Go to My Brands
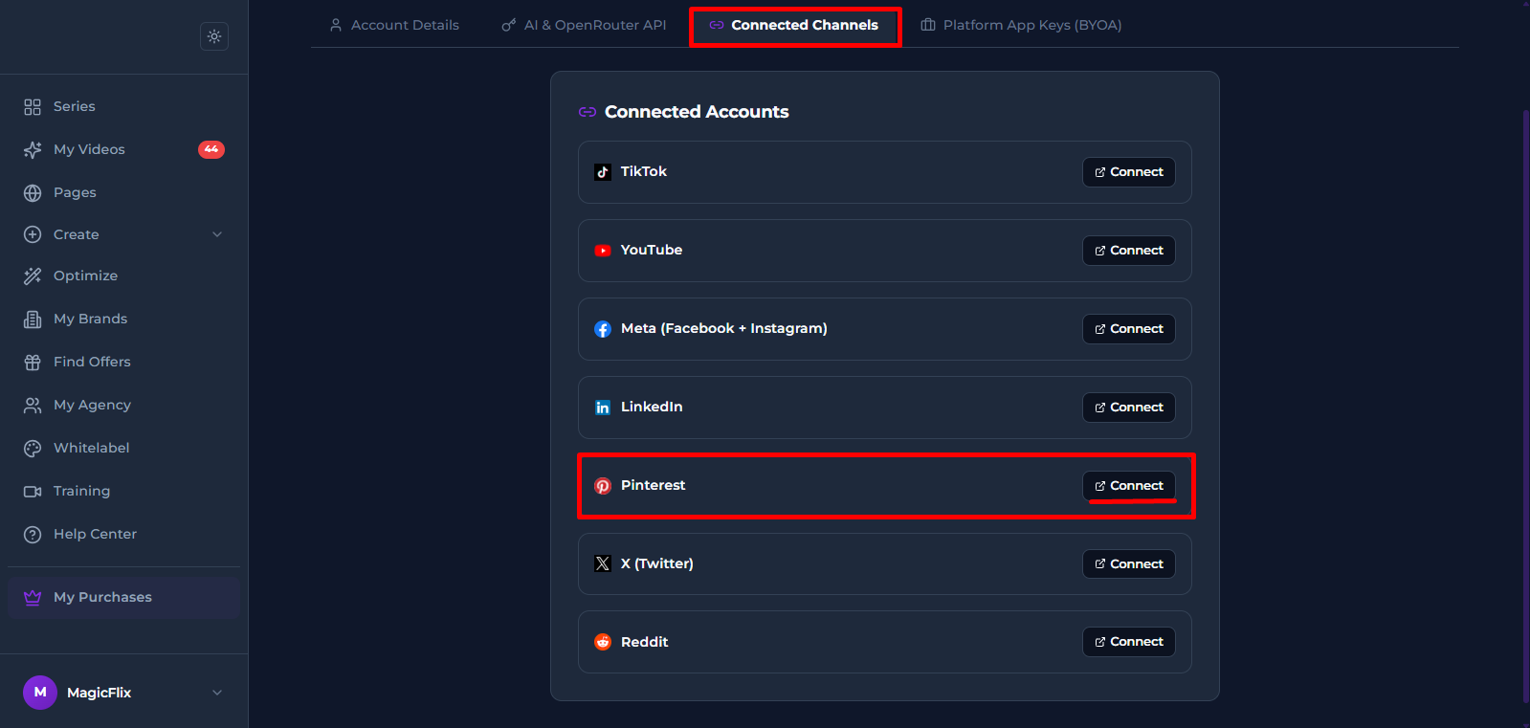This screenshot has height=728, width=1530. pos(123,319)
